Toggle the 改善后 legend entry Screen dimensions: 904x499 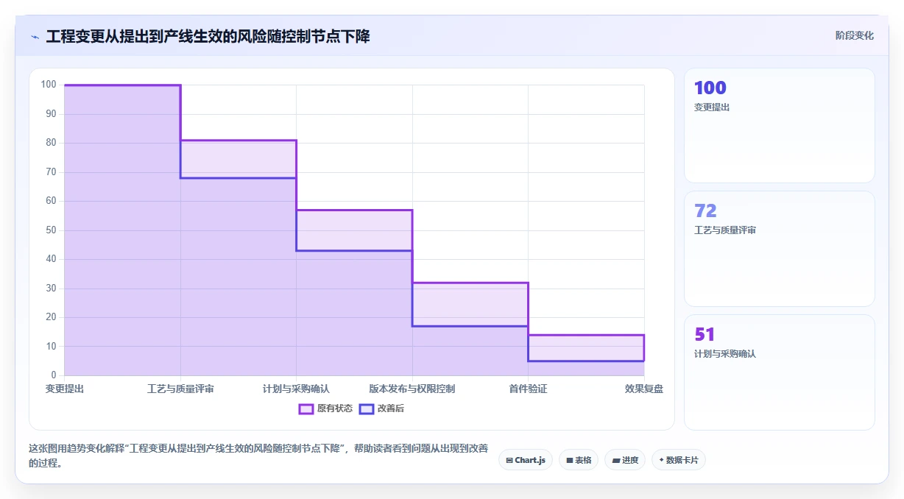(381, 408)
